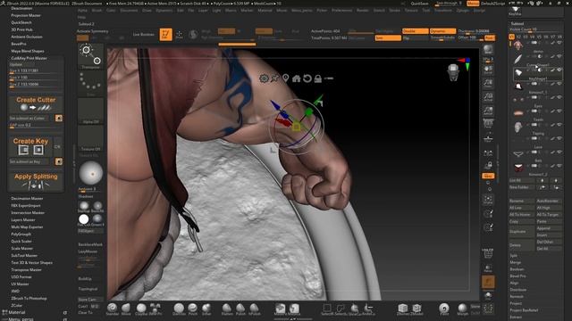Image resolution: width=572 pixels, height=321 pixels.
Task: Expand the Multi Map Exporter plugin section
Action: point(27,226)
